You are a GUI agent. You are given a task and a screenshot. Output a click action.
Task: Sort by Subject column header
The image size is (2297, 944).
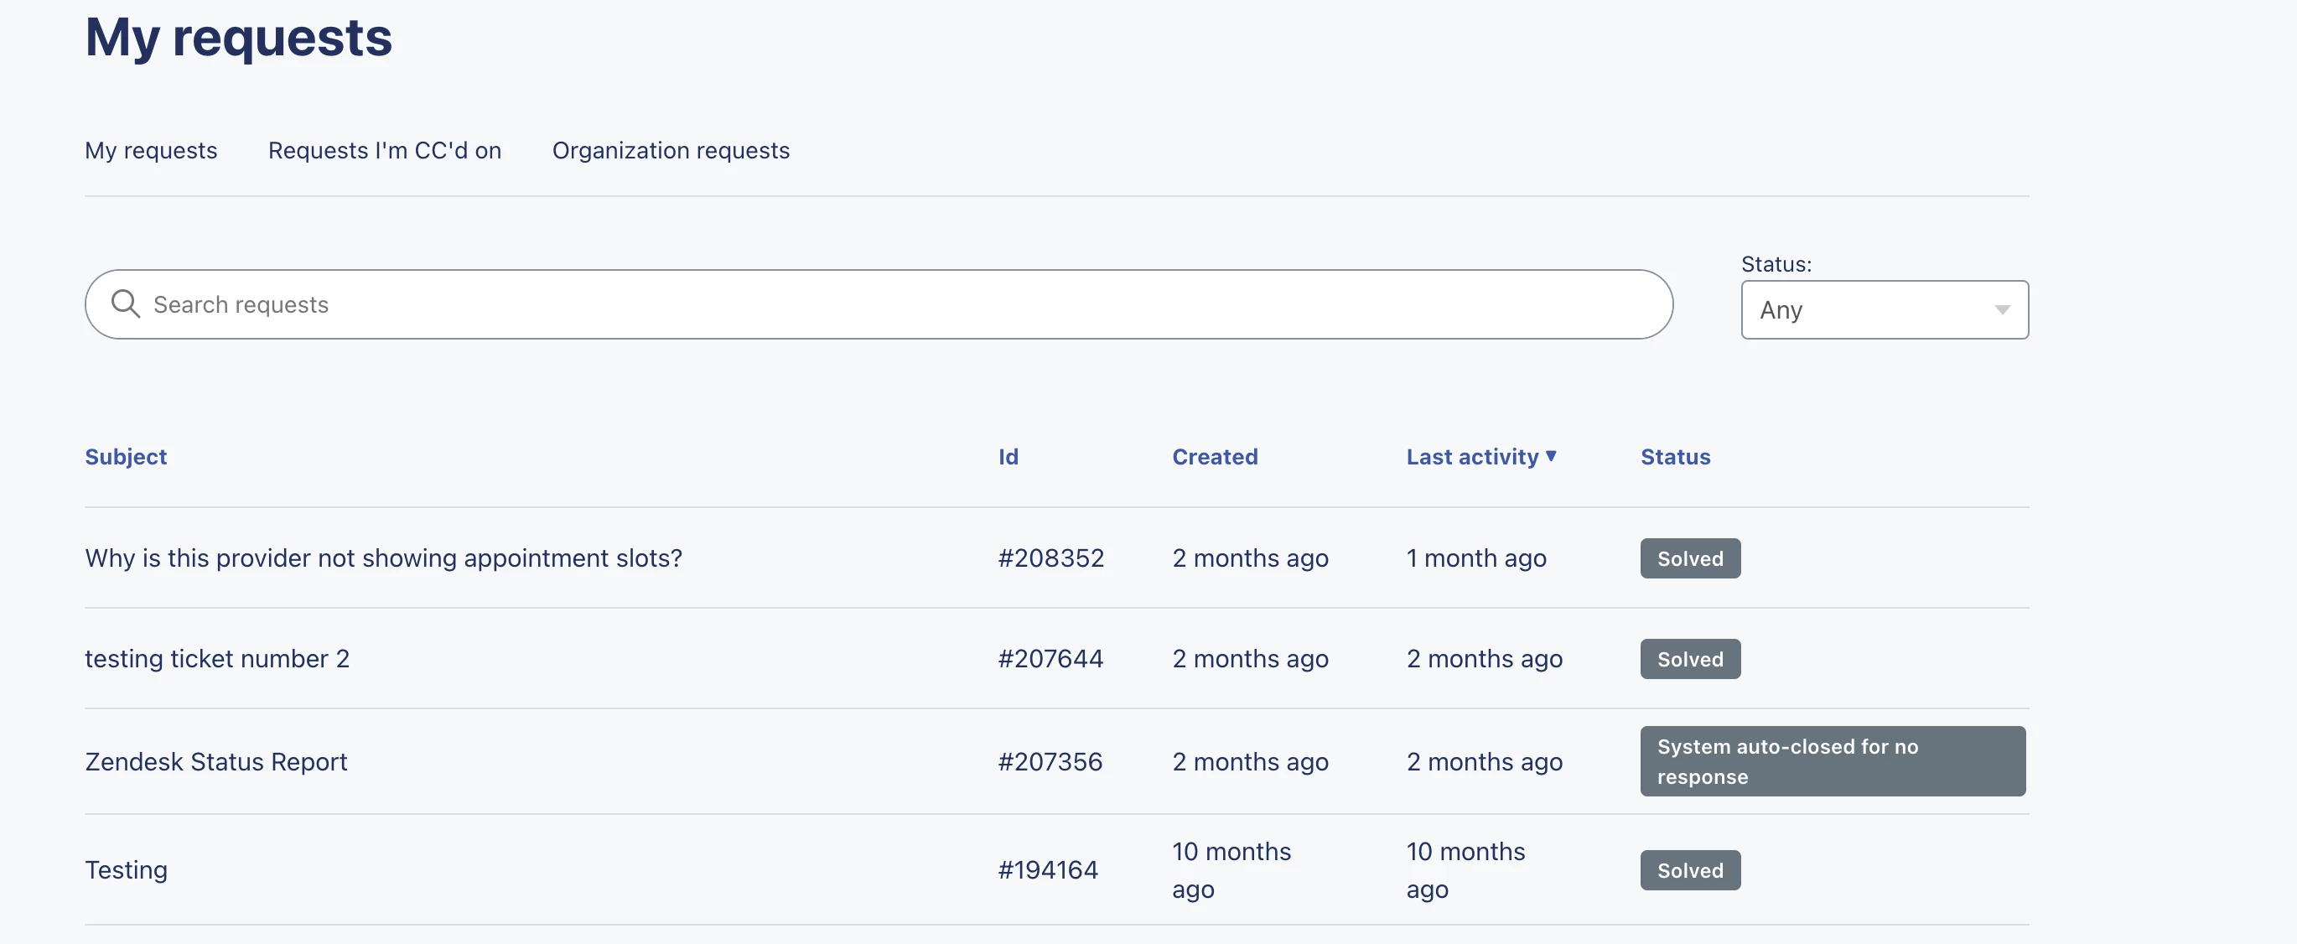pyautogui.click(x=126, y=456)
